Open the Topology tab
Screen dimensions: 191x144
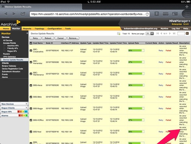(x=39, y=29)
